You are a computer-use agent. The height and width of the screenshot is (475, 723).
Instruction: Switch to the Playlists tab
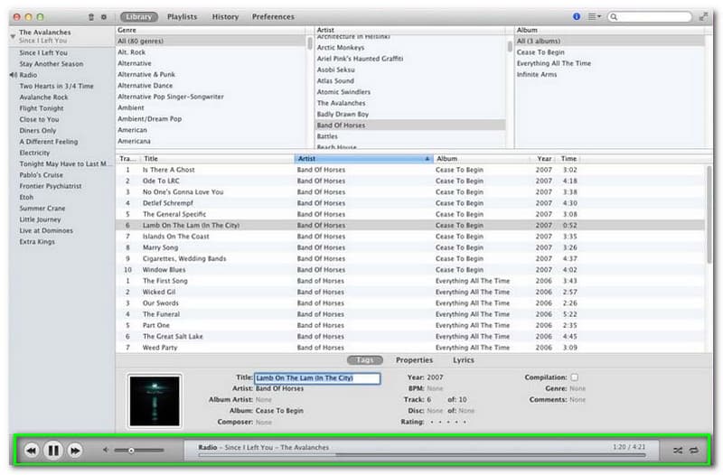pyautogui.click(x=183, y=16)
